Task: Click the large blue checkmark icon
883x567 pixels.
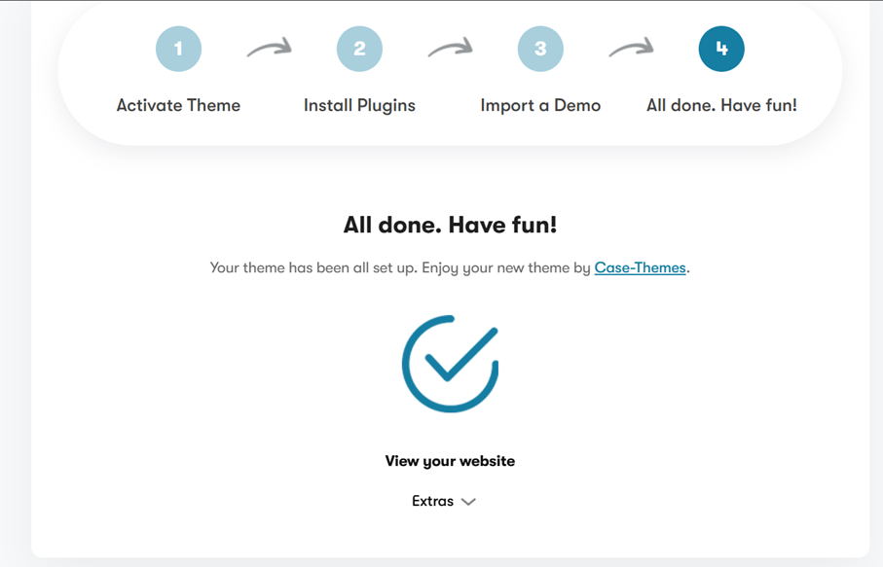Action: click(x=450, y=364)
